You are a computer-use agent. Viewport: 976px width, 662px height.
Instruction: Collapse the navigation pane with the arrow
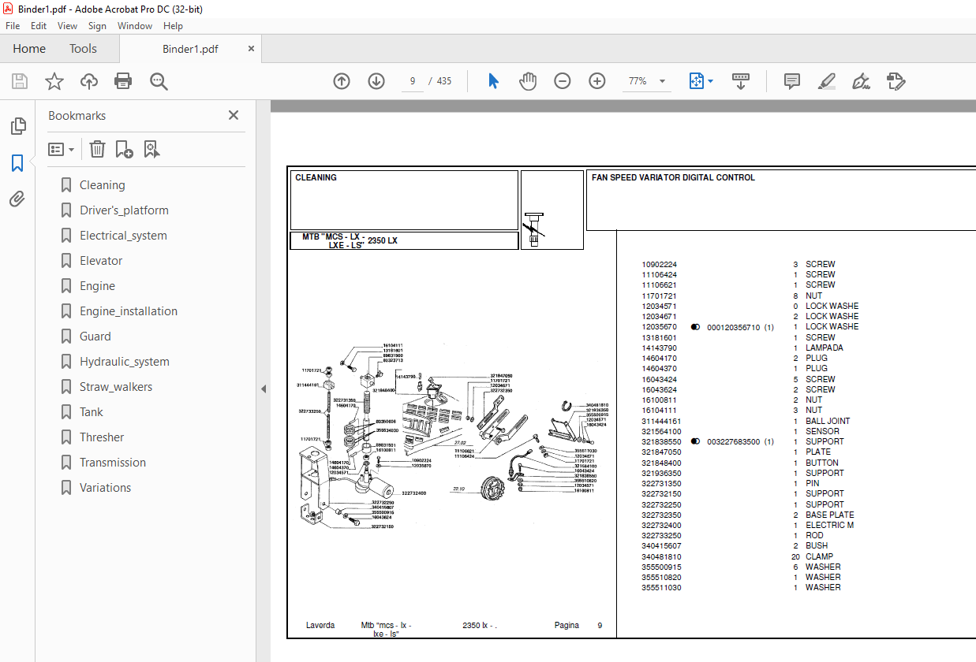tap(264, 389)
